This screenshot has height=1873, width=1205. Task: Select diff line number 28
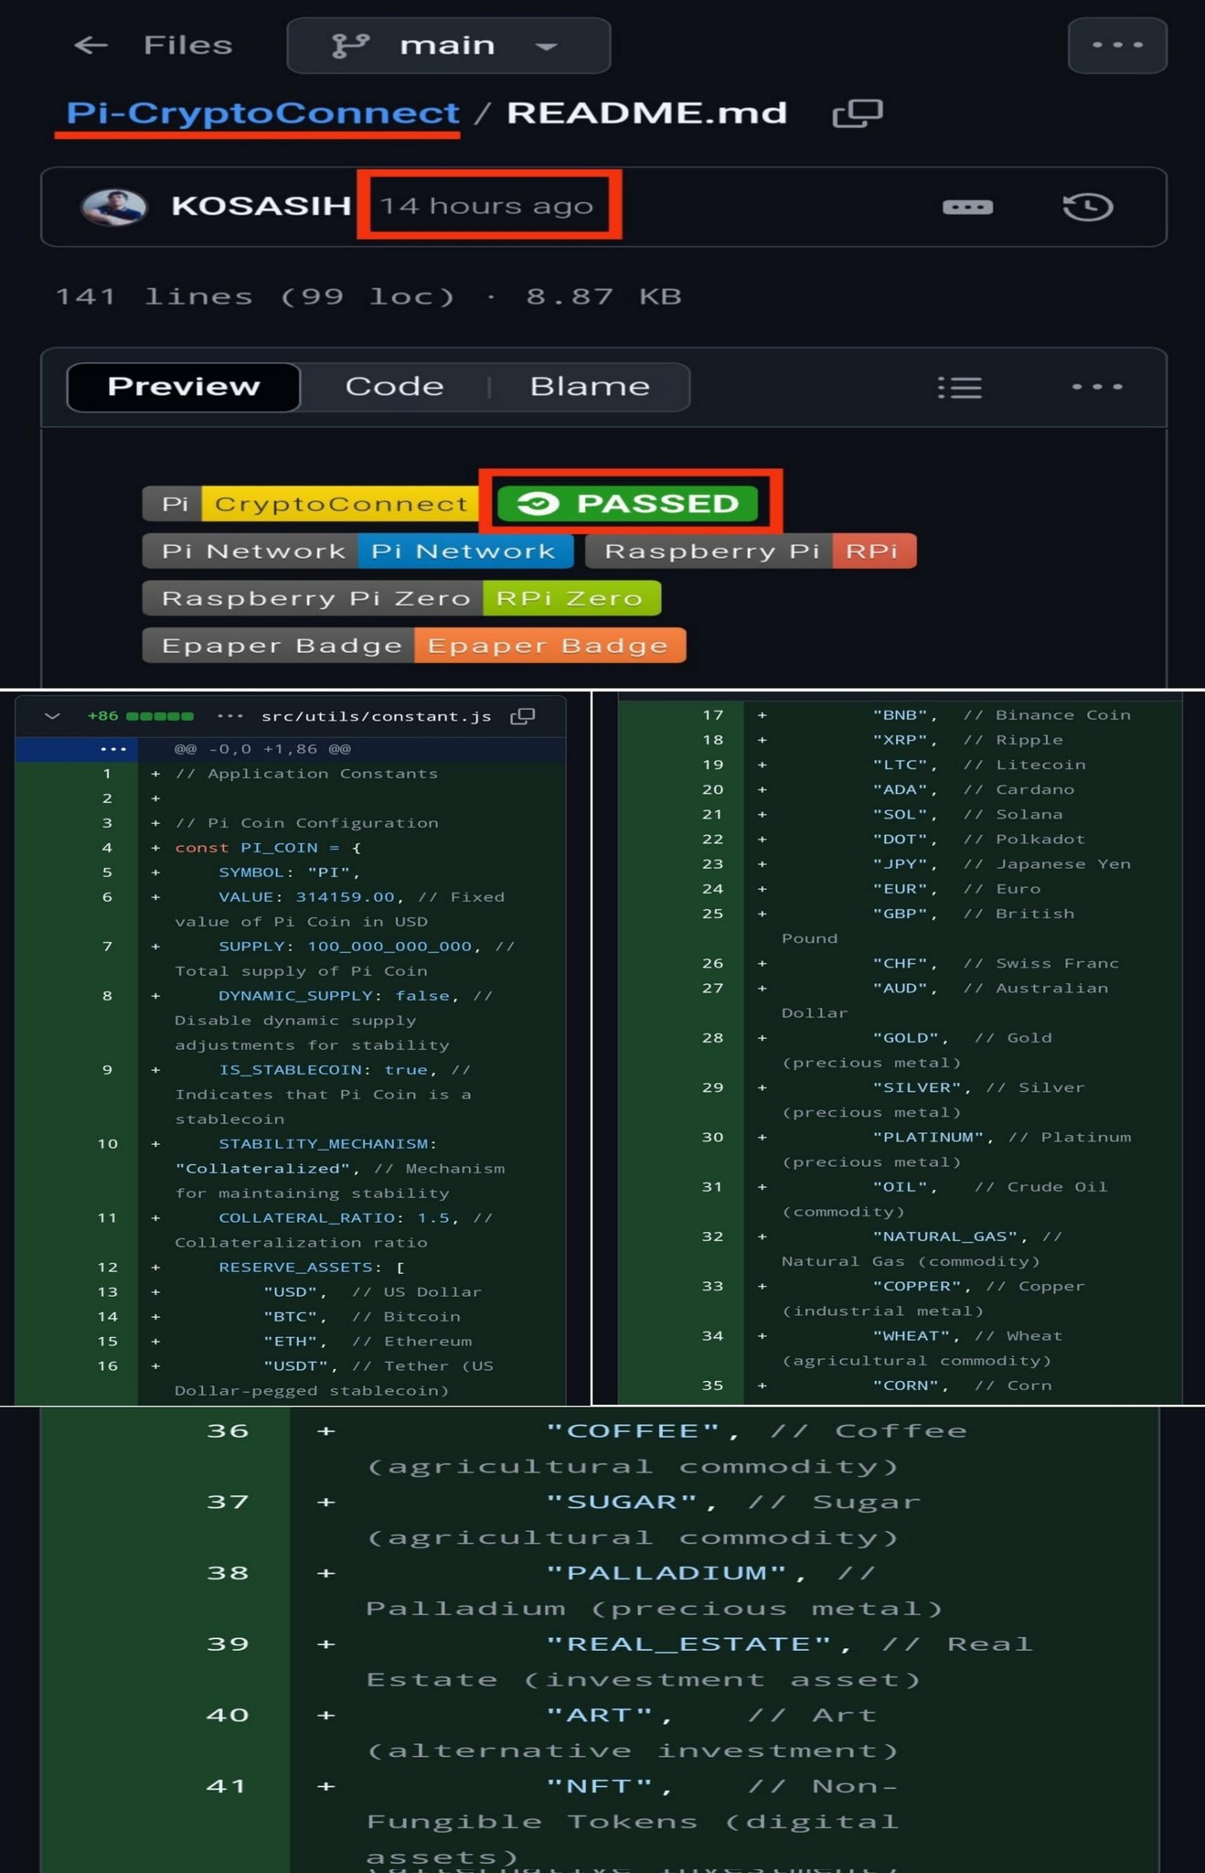tap(713, 1038)
